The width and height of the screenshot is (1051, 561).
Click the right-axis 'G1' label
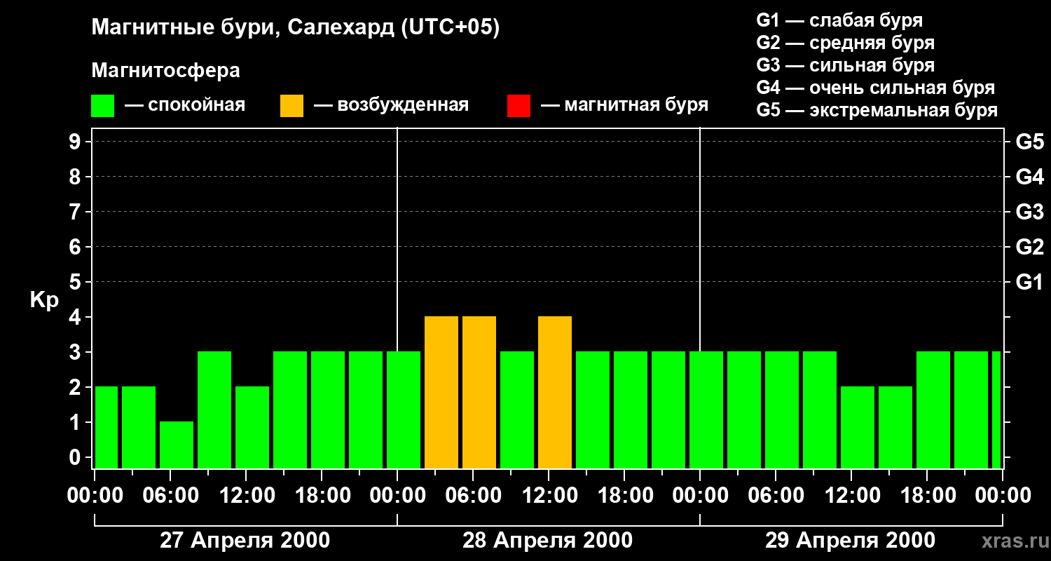click(x=1029, y=282)
